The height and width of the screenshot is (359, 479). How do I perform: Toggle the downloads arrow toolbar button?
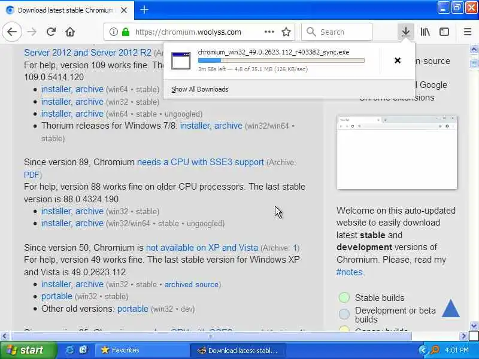pos(406,32)
